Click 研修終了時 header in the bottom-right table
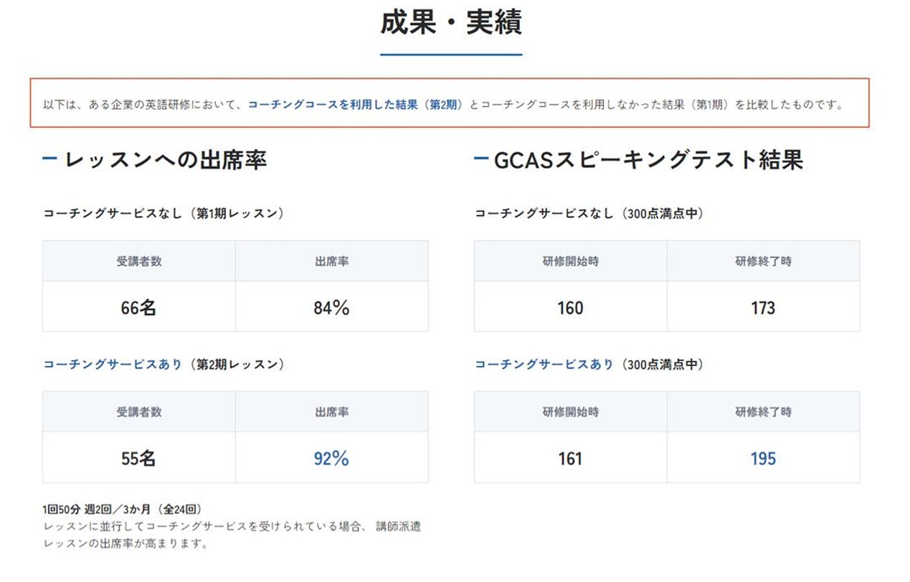The width and height of the screenshot is (910, 582). (763, 412)
